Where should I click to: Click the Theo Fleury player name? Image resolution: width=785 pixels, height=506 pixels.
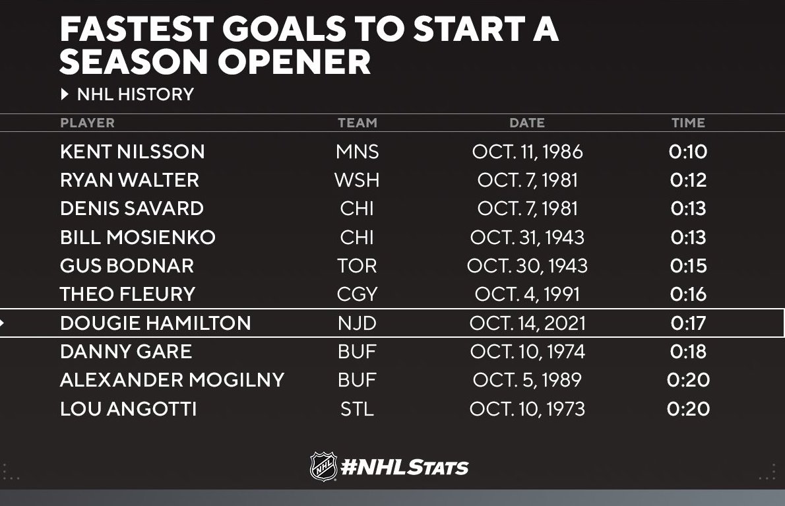(127, 294)
